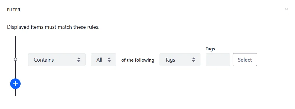Click the FILTER section heading
Screen dimensions: 295x109
click(x=14, y=10)
